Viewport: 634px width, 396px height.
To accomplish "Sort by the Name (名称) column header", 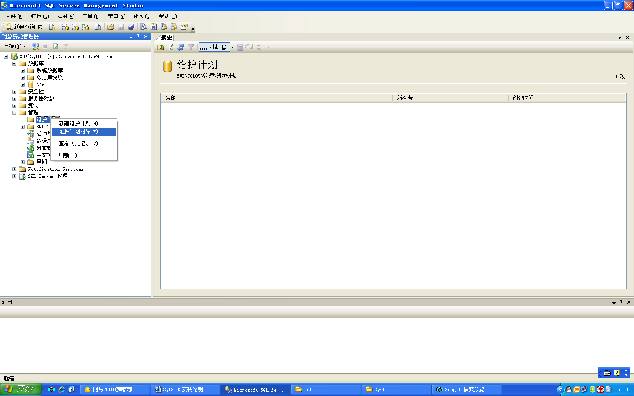I will click(x=276, y=98).
